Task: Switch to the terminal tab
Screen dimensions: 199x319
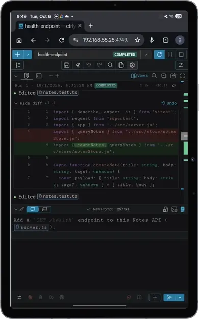Action: click(x=39, y=76)
